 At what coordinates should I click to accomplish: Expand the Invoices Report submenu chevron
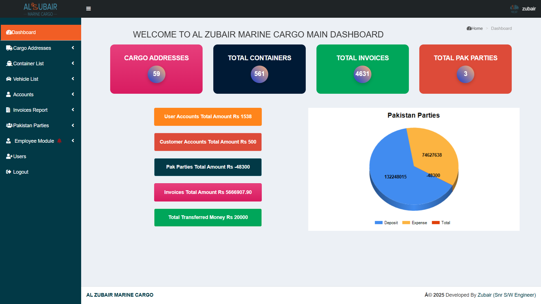[x=73, y=110]
